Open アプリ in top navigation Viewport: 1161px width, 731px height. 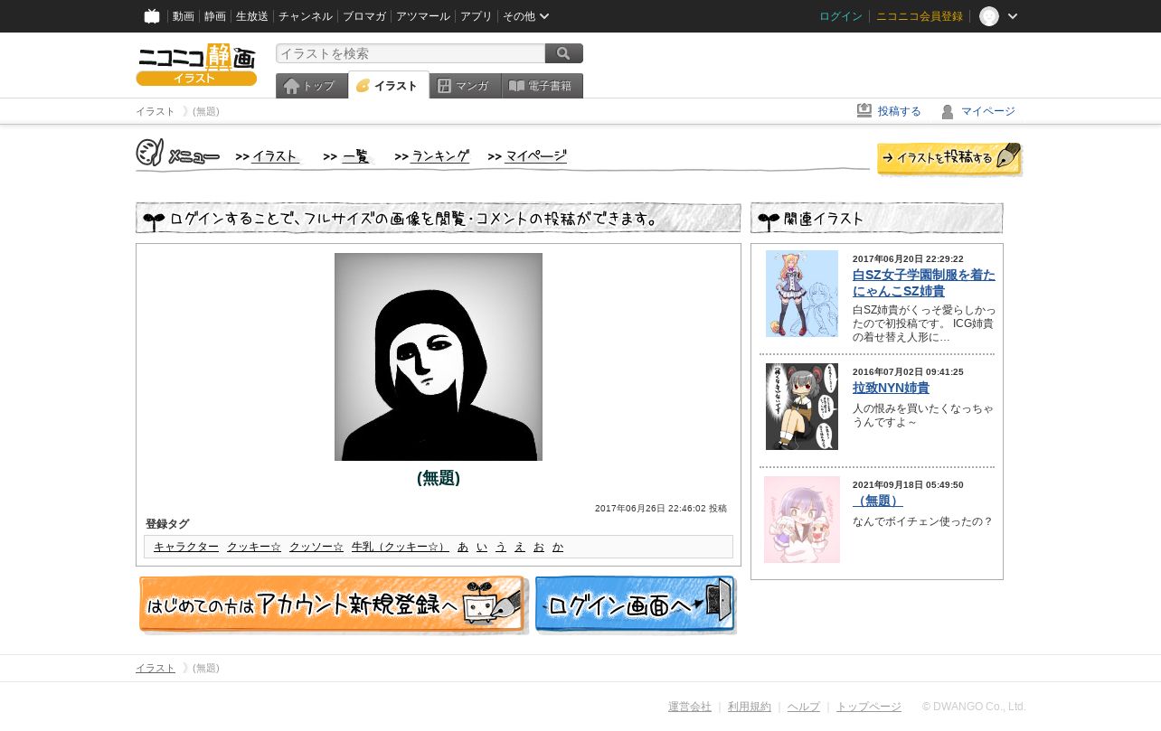477,16
